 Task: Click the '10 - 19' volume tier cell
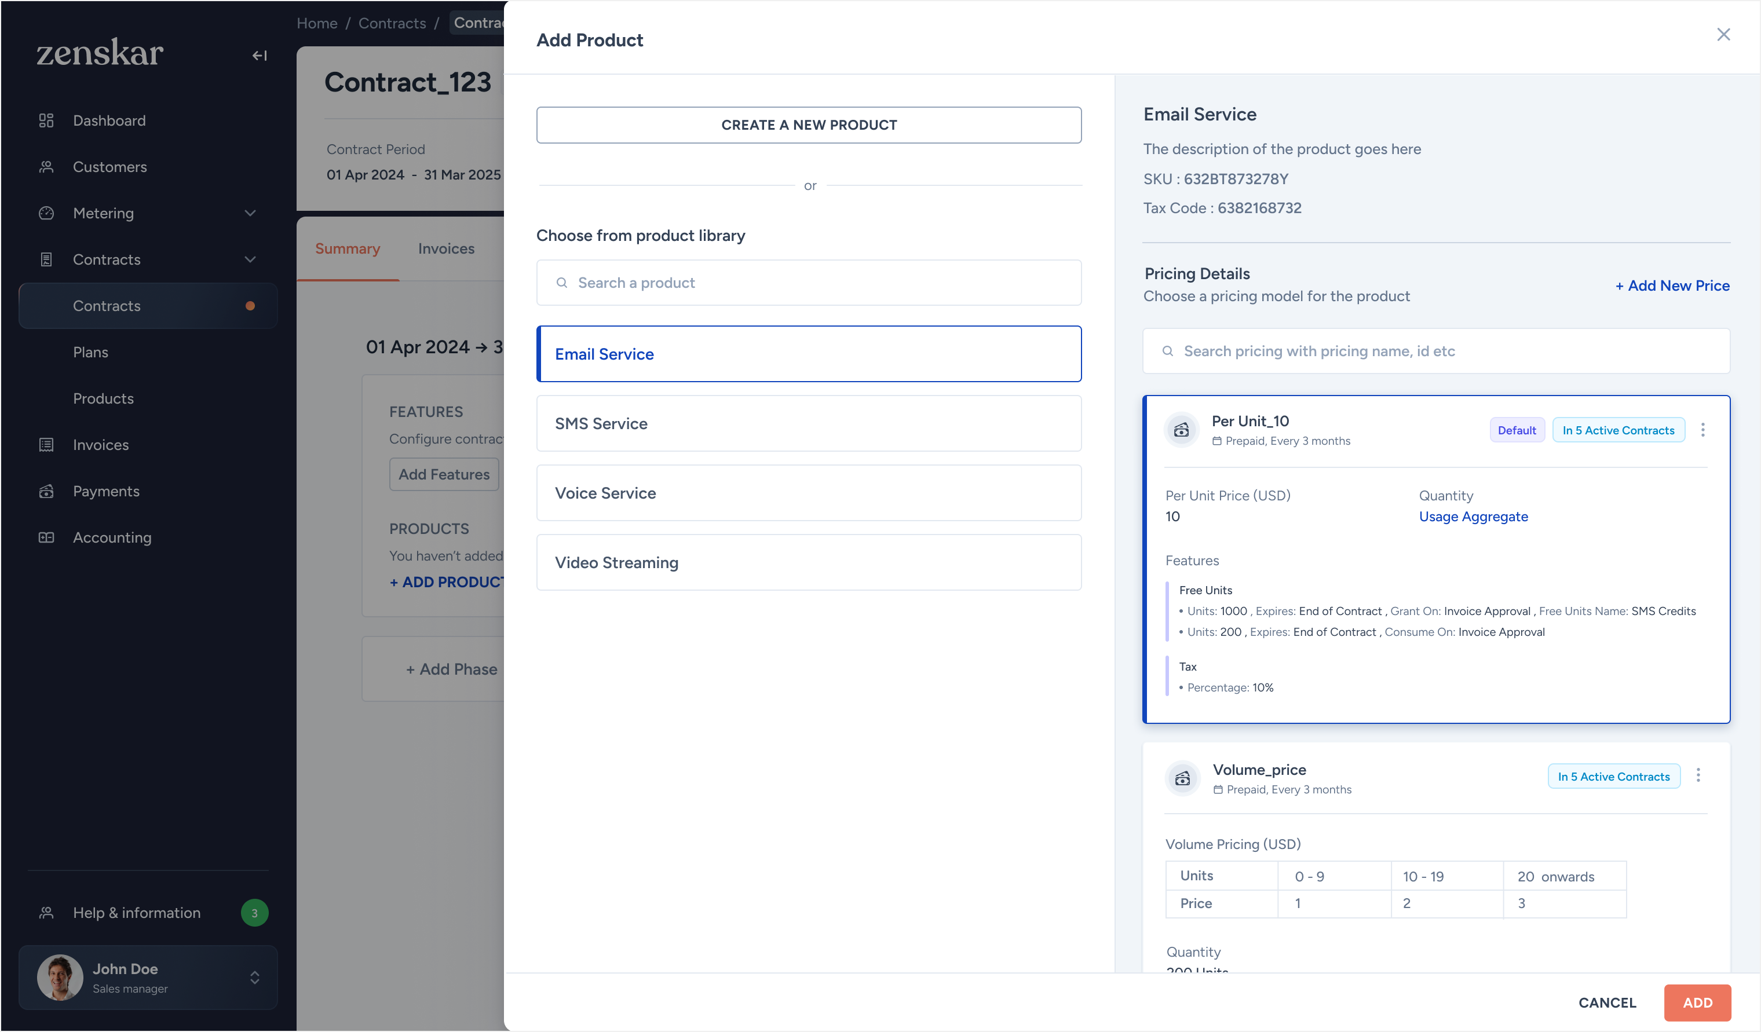coord(1446,876)
